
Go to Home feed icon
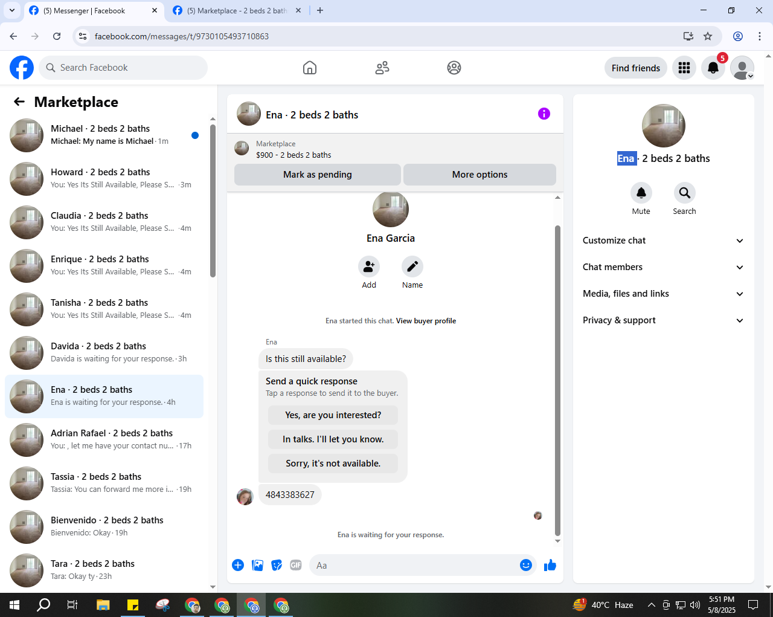pyautogui.click(x=310, y=68)
